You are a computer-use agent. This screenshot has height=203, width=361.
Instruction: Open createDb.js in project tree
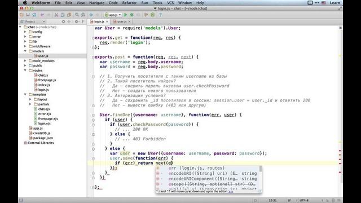point(41,133)
